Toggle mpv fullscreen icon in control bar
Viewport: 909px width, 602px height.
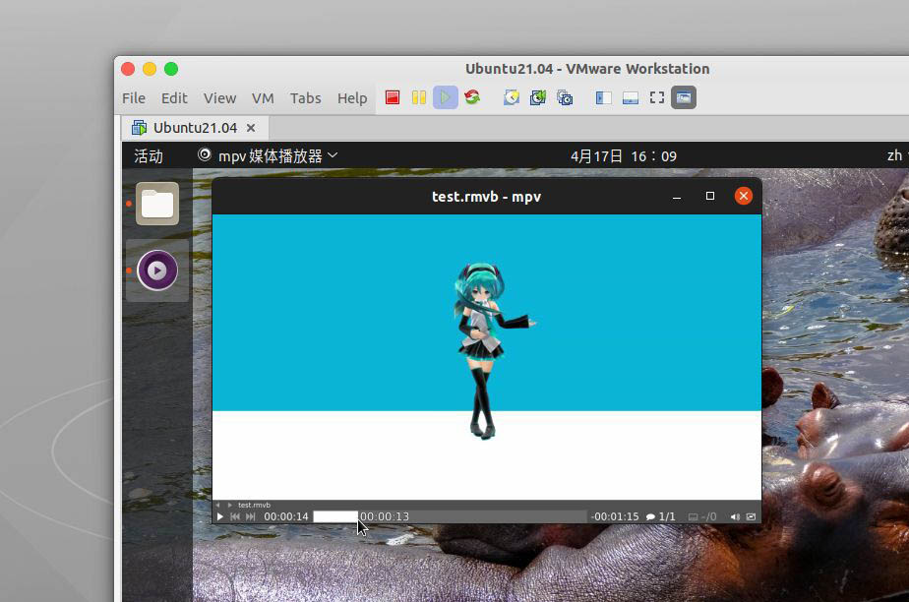pos(752,516)
